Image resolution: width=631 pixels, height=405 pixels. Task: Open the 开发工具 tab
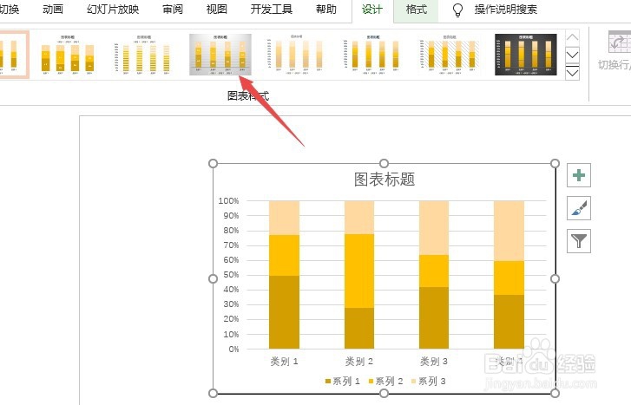(x=271, y=9)
